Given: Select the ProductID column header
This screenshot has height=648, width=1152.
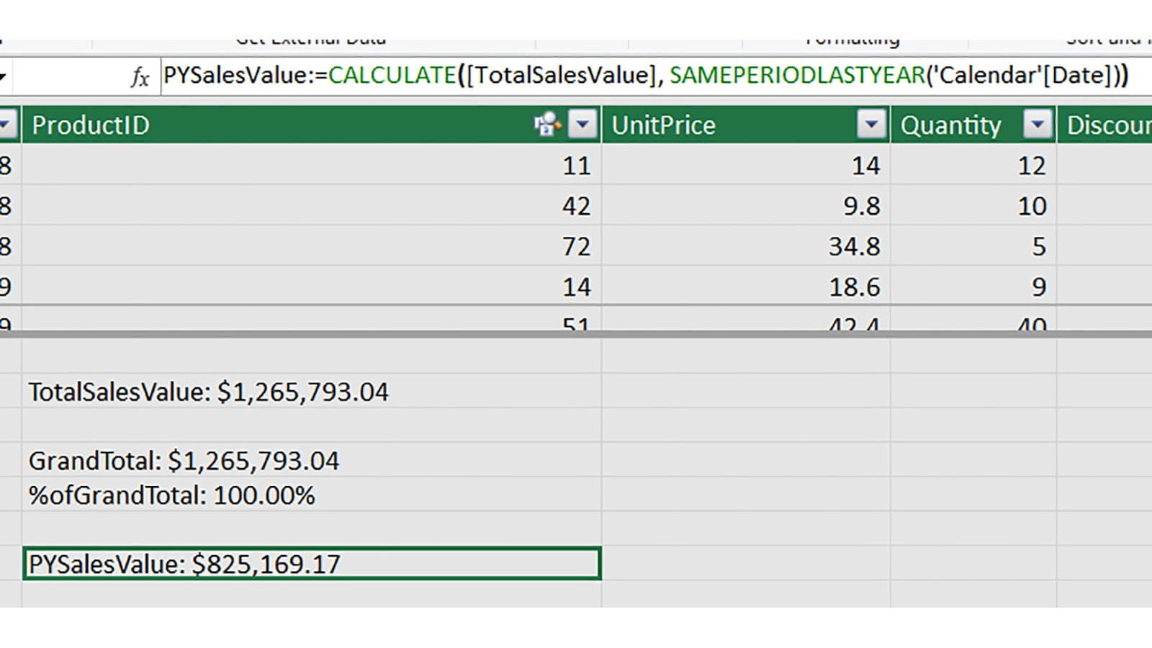Looking at the screenshot, I should pos(274,125).
